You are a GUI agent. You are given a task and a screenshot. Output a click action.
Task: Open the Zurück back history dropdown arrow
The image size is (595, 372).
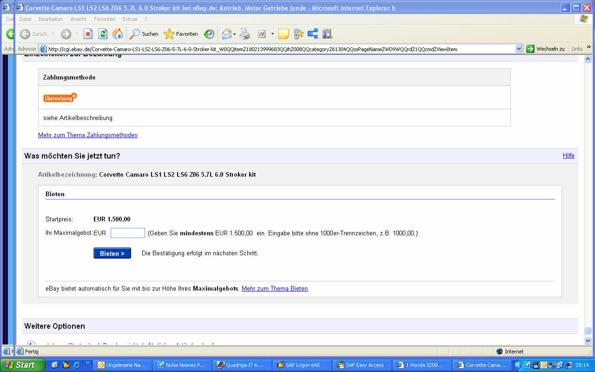53,34
